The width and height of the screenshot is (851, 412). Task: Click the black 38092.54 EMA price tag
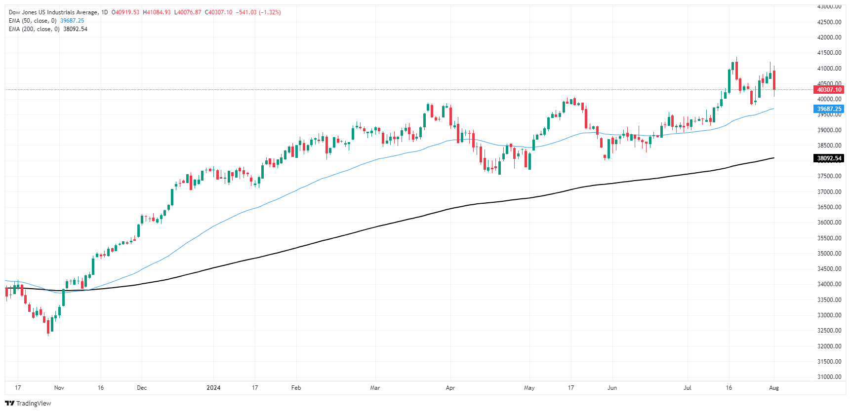[x=829, y=158]
